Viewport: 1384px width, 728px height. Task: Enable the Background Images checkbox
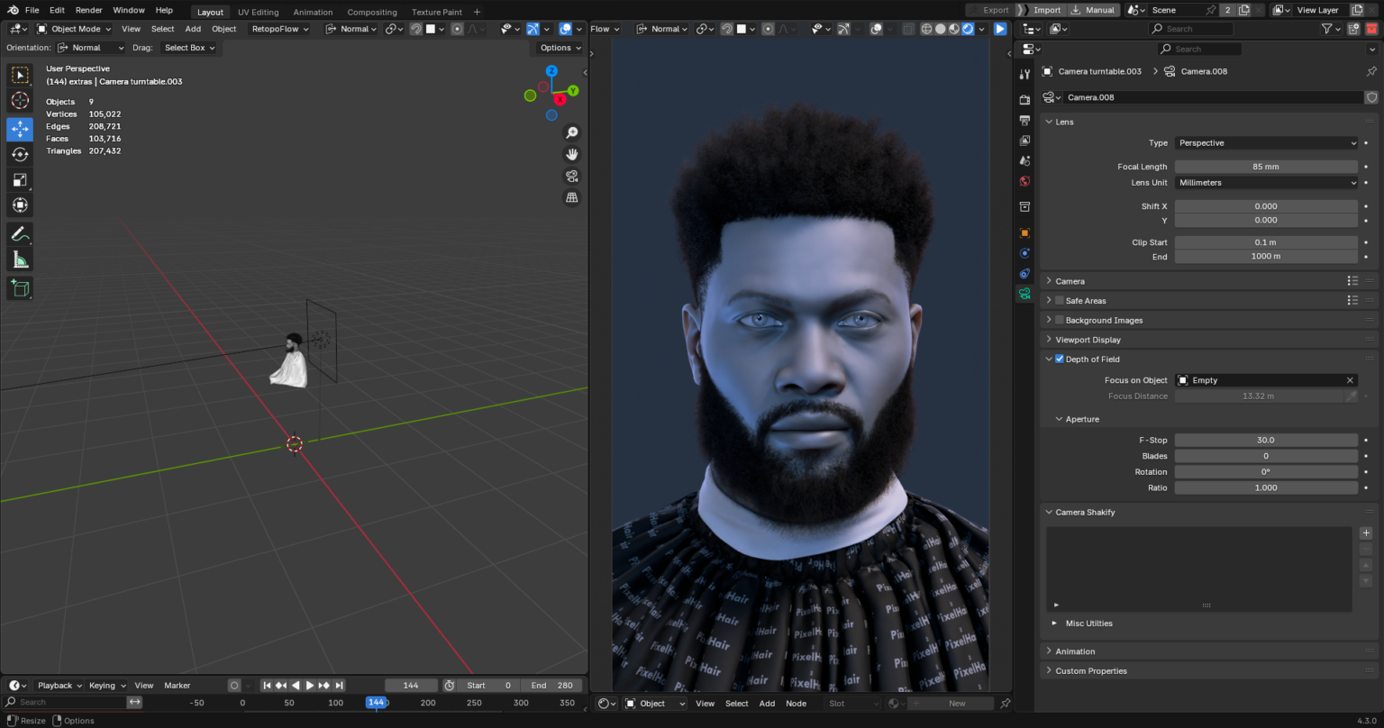point(1060,320)
